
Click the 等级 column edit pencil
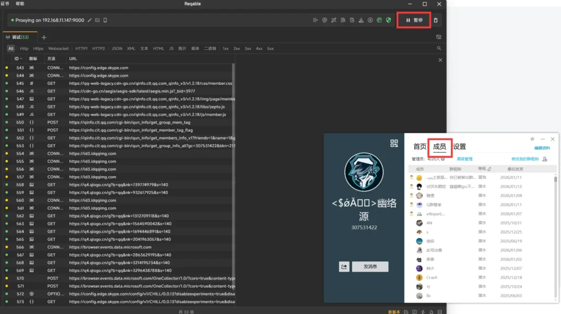pos(489,169)
